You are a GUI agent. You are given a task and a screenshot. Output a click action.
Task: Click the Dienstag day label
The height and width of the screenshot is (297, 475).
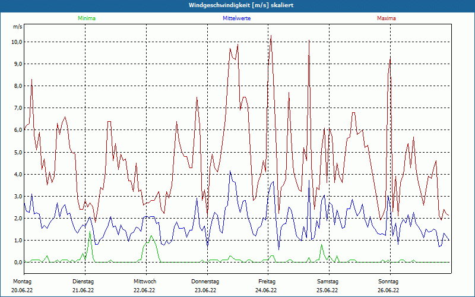(83, 282)
